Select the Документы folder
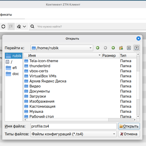This screenshot has height=146, width=146. (x=40, y=91)
